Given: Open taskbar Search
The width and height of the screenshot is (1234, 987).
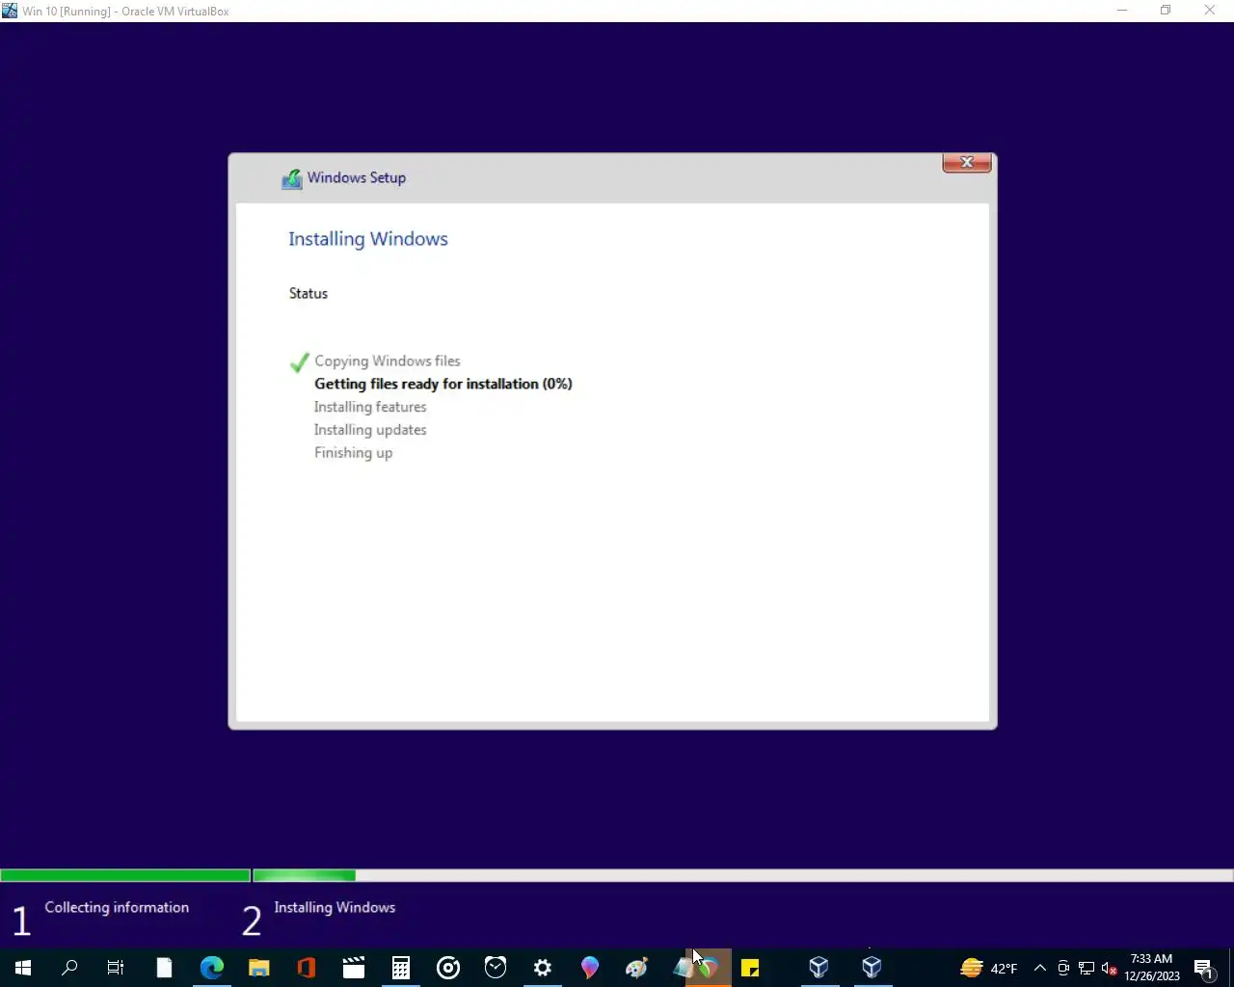Looking at the screenshot, I should click(69, 968).
